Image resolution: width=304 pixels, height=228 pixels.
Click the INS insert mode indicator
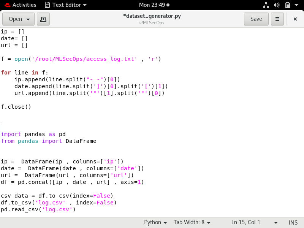tap(293, 222)
